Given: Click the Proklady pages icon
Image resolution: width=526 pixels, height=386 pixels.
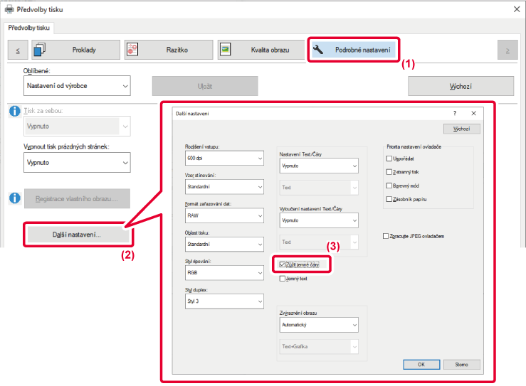Looking at the screenshot, I should coord(41,50).
